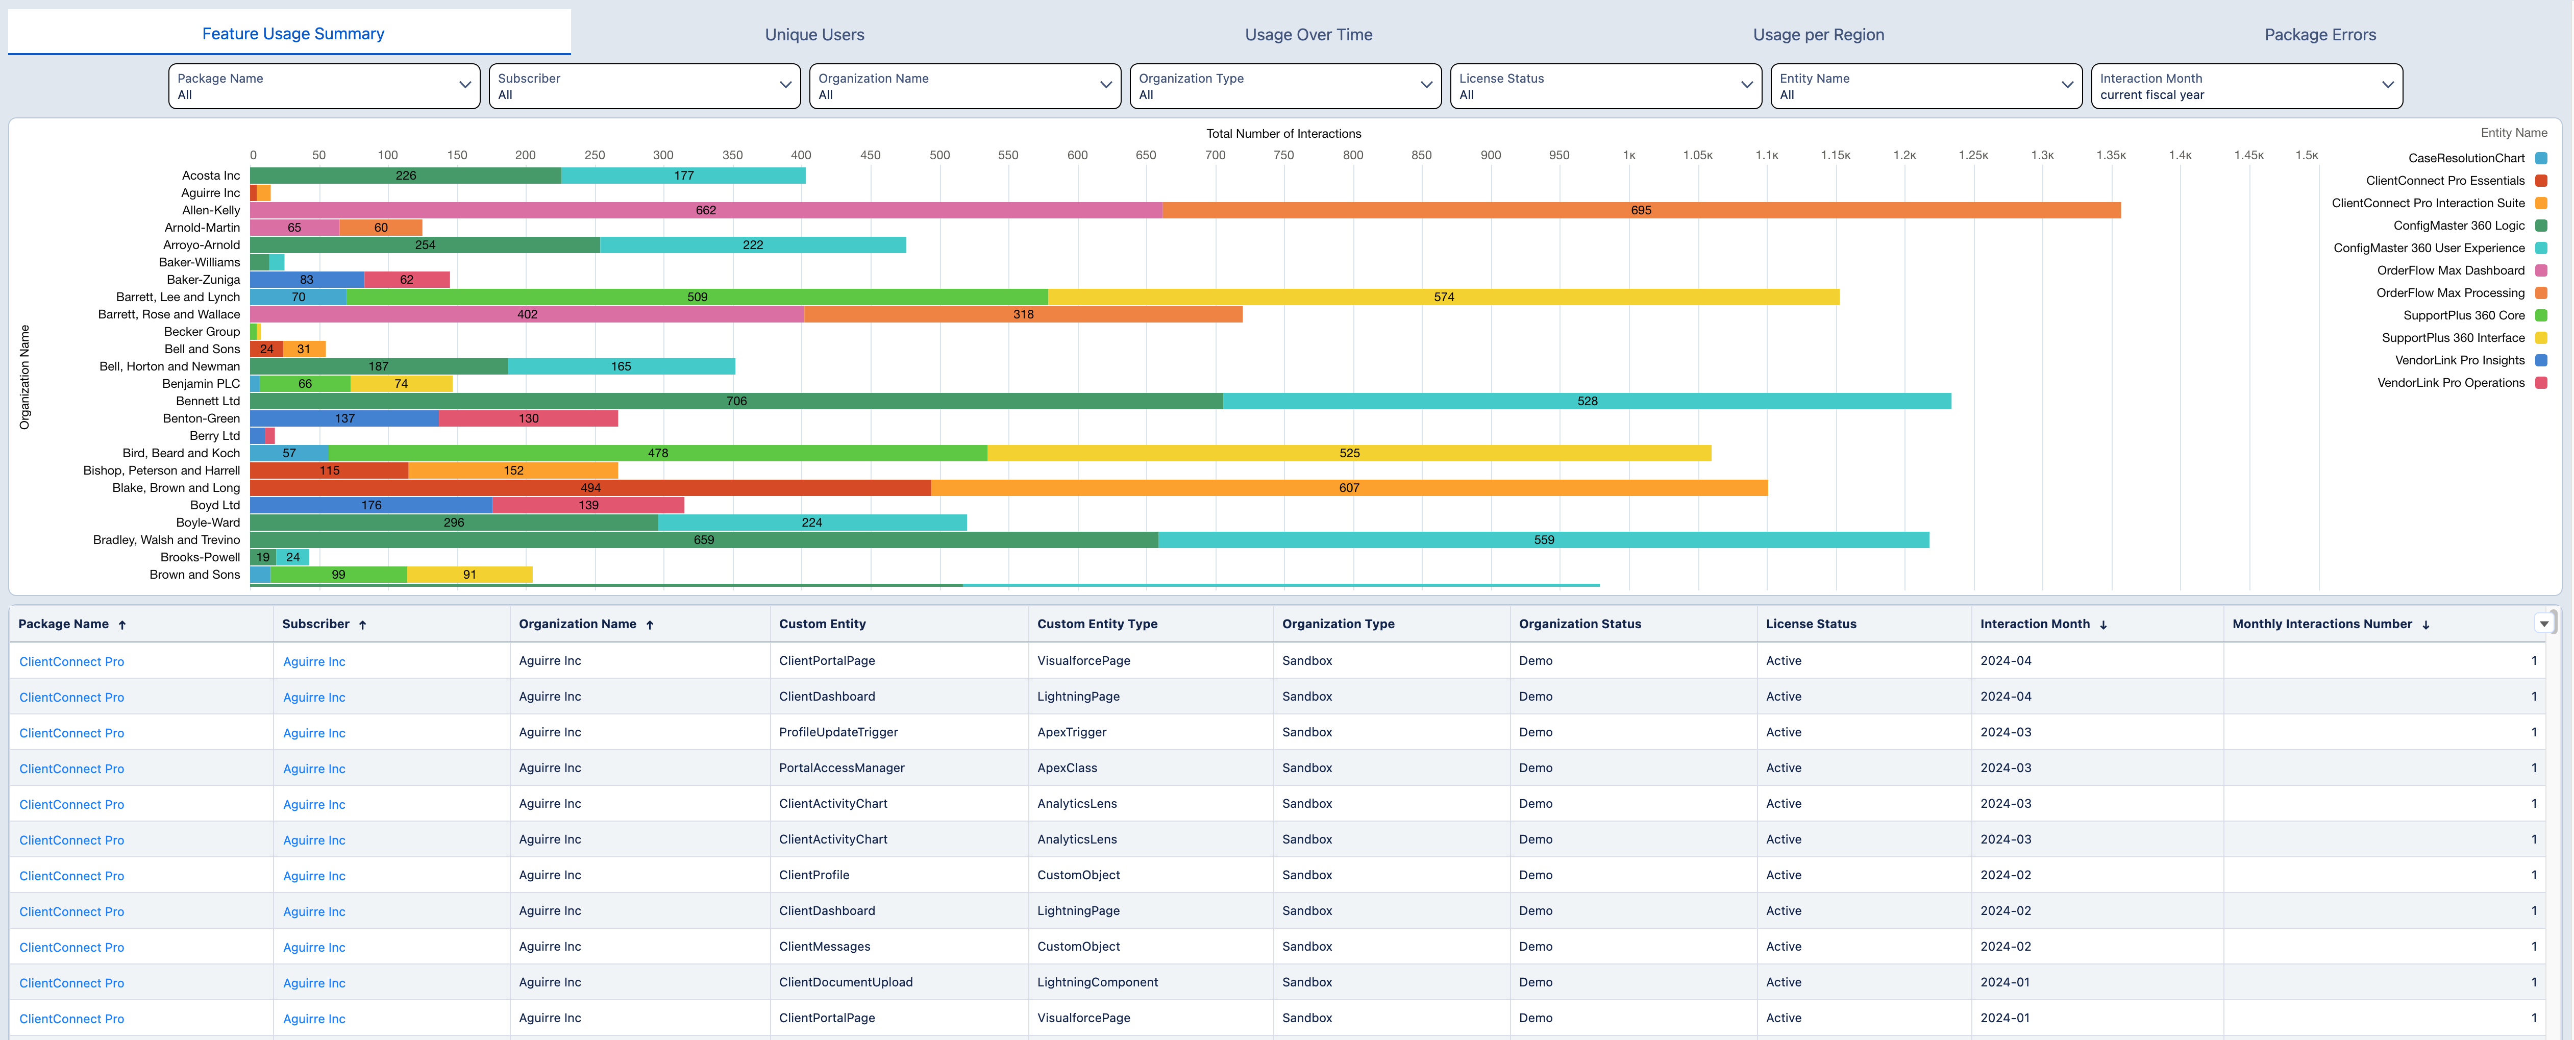Open the Interaction Month filter dropdown
The image size is (2574, 1040).
pyautogui.click(x=2246, y=86)
